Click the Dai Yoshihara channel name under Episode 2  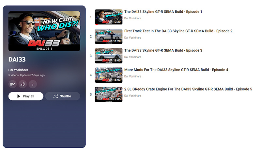133,38
